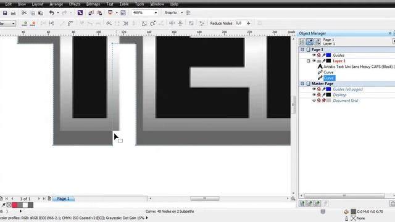Click the Reduce Nodes value field

coord(240,23)
